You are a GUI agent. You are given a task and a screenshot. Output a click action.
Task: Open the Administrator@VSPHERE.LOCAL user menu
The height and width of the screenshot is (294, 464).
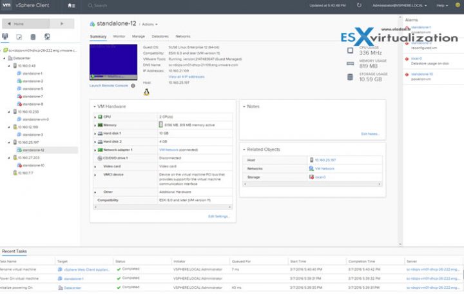[400, 5]
